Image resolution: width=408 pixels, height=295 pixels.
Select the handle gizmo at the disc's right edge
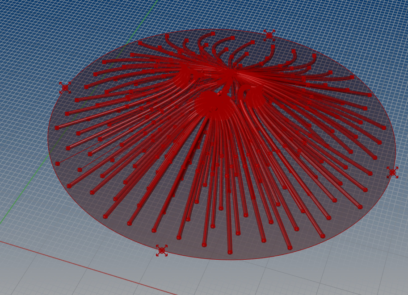click(x=393, y=172)
